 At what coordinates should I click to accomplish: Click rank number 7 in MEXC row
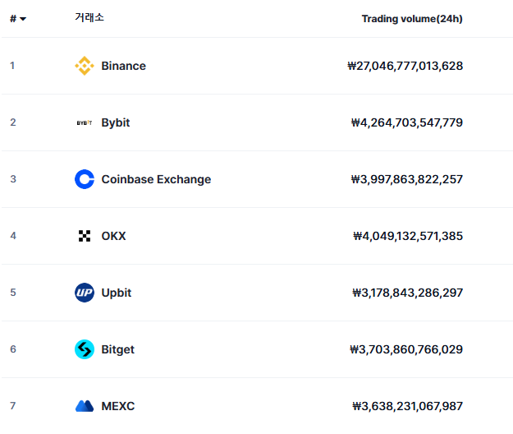[13, 405]
